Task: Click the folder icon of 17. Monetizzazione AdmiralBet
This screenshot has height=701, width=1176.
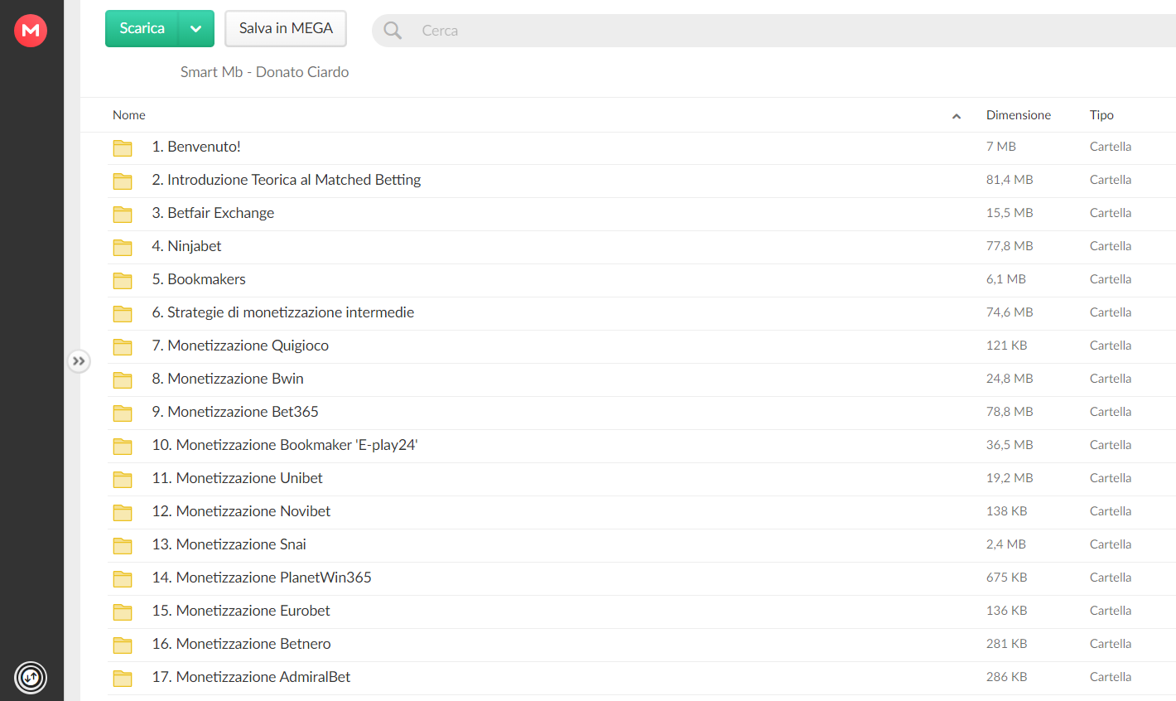Action: 123,678
